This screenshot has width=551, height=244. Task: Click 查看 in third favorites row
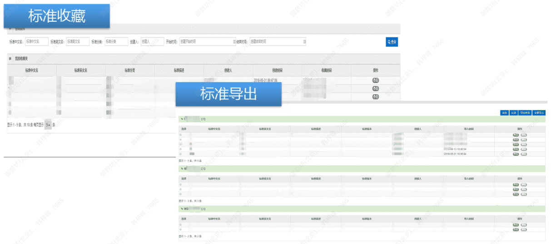click(376, 97)
